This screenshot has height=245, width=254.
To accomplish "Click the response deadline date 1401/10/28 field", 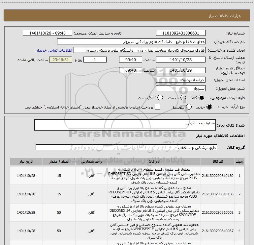I will (181, 60).
